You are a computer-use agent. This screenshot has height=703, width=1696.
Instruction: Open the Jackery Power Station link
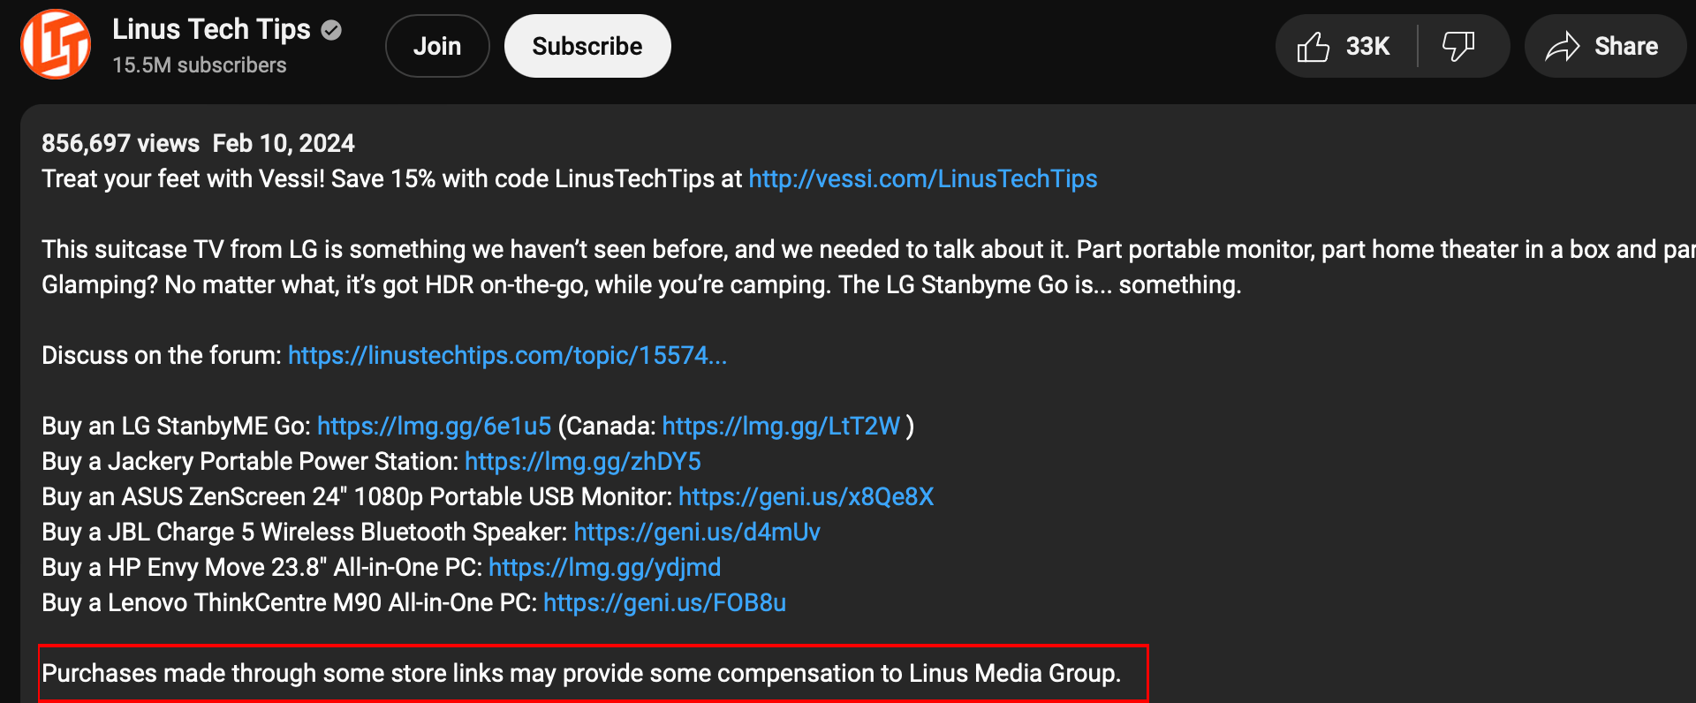pyautogui.click(x=582, y=461)
